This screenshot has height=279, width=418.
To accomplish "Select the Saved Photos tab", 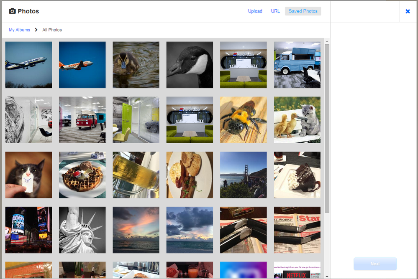I will [303, 11].
